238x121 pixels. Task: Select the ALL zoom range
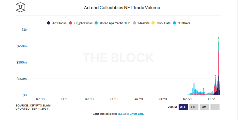183,107
